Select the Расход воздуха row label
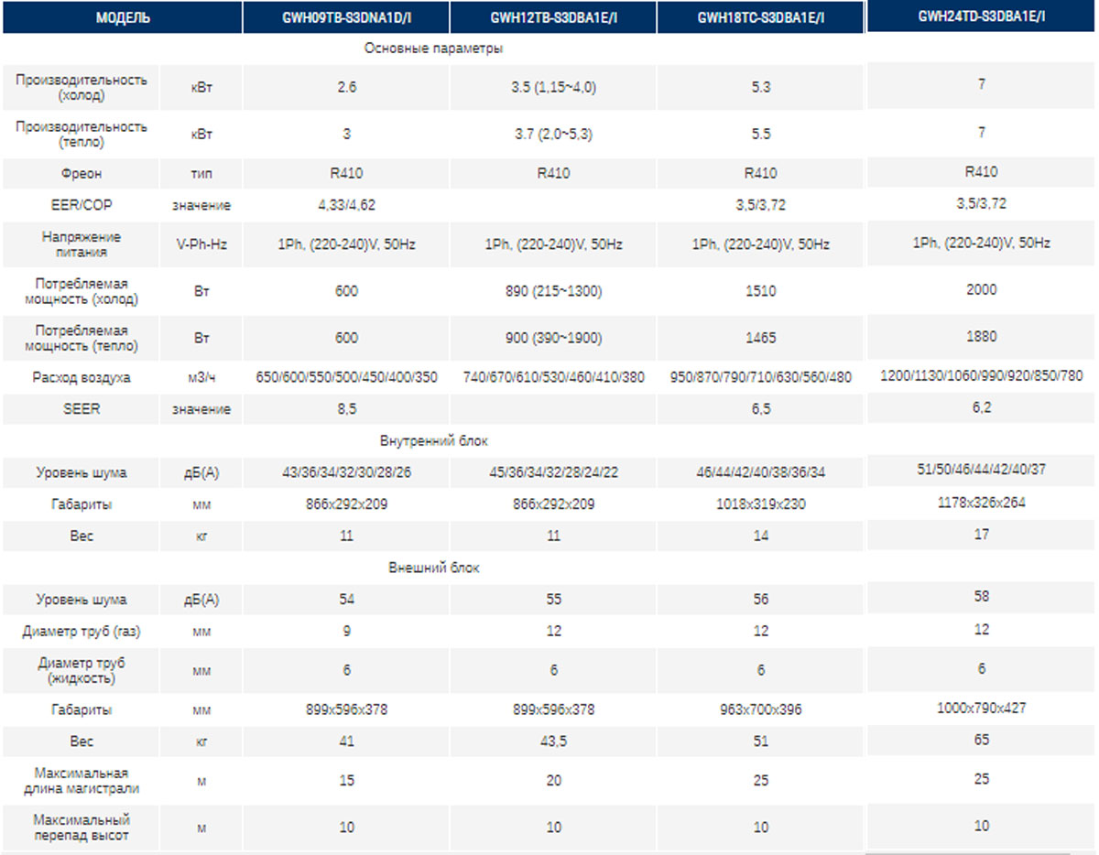The image size is (1099, 855). point(81,377)
